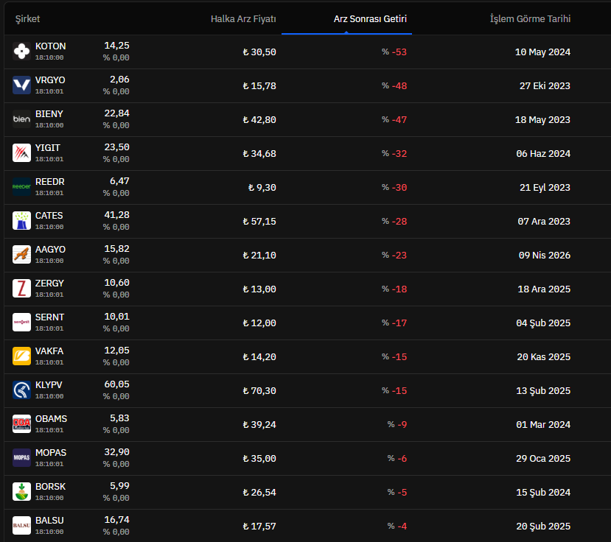
Task: Click the BORSK green logo icon
Action: click(x=21, y=492)
